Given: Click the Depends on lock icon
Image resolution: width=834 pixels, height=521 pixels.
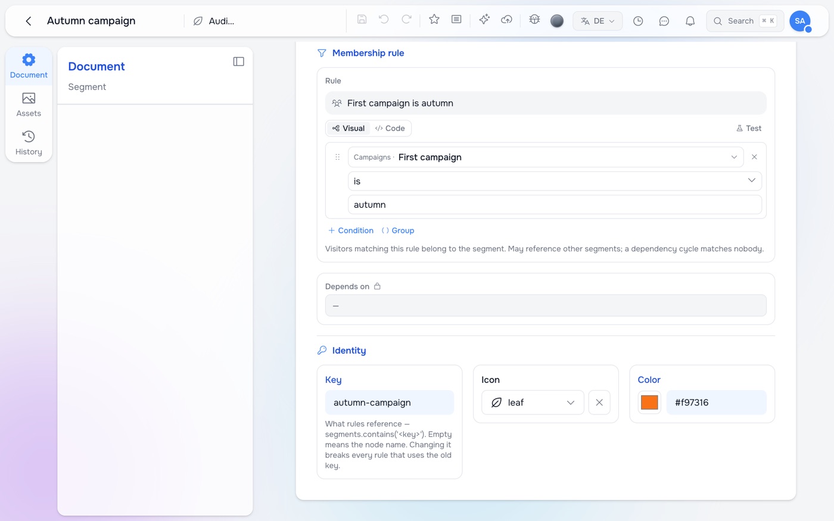Looking at the screenshot, I should 377,286.
